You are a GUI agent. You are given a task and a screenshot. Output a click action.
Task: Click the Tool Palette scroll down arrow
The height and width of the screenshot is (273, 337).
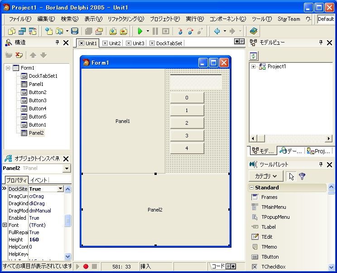331,267
